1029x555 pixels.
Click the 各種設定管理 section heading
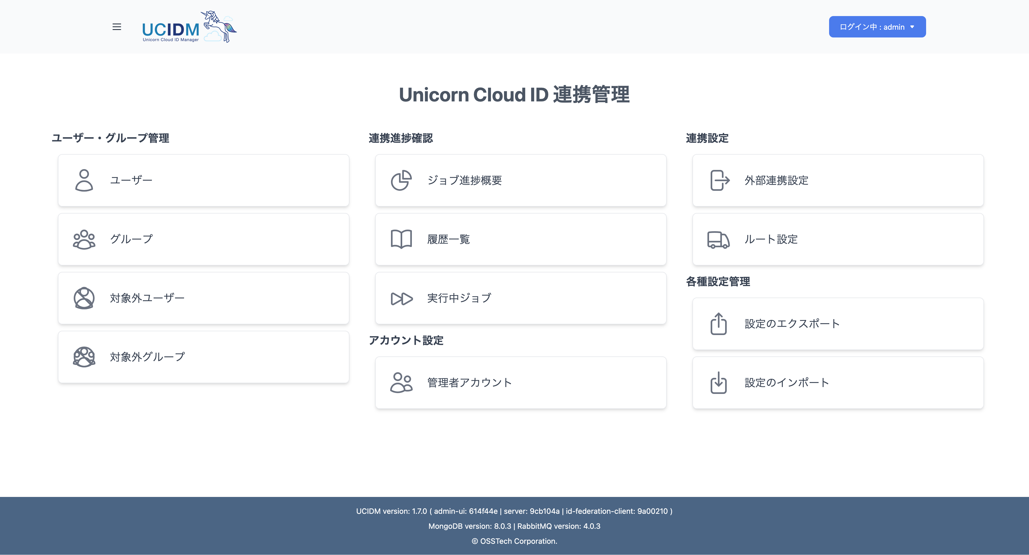(718, 282)
